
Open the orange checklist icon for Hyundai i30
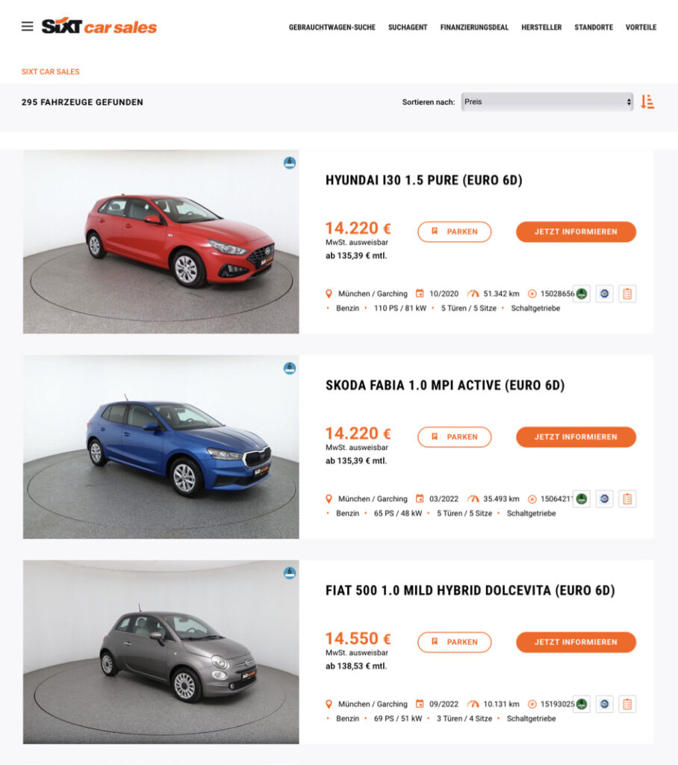(627, 294)
